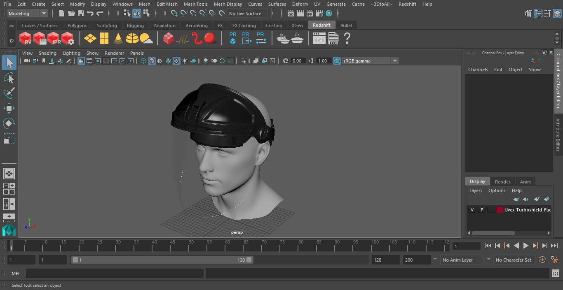563x290 pixels.
Task: Click layer color swatch for Uvex_Turboshield
Action: pyautogui.click(x=500, y=210)
